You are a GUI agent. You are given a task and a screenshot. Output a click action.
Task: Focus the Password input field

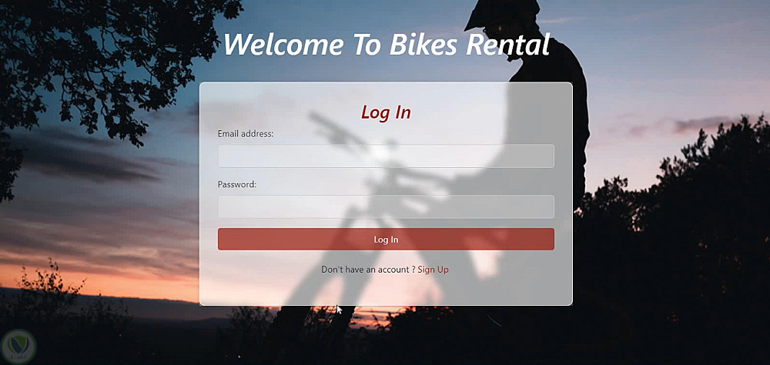click(x=386, y=206)
